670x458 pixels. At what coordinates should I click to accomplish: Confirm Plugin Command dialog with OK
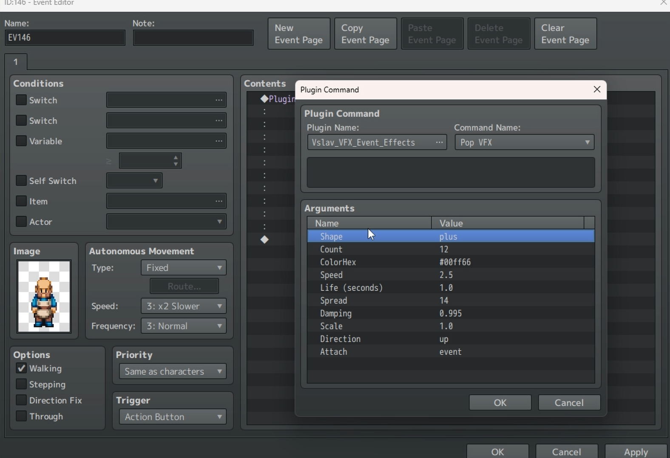500,402
